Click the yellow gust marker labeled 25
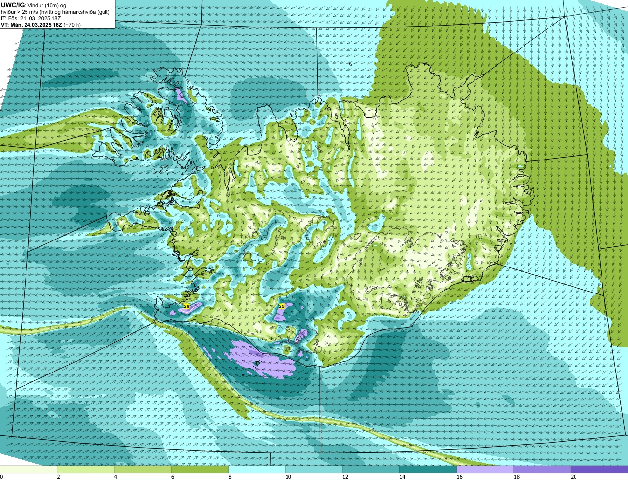Image resolution: width=628 pixels, height=480 pixels. [281, 306]
